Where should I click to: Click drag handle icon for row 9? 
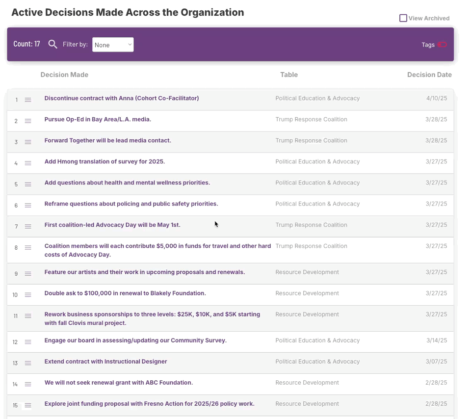point(28,274)
